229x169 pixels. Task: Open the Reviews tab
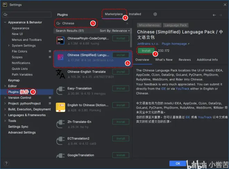point(185,60)
